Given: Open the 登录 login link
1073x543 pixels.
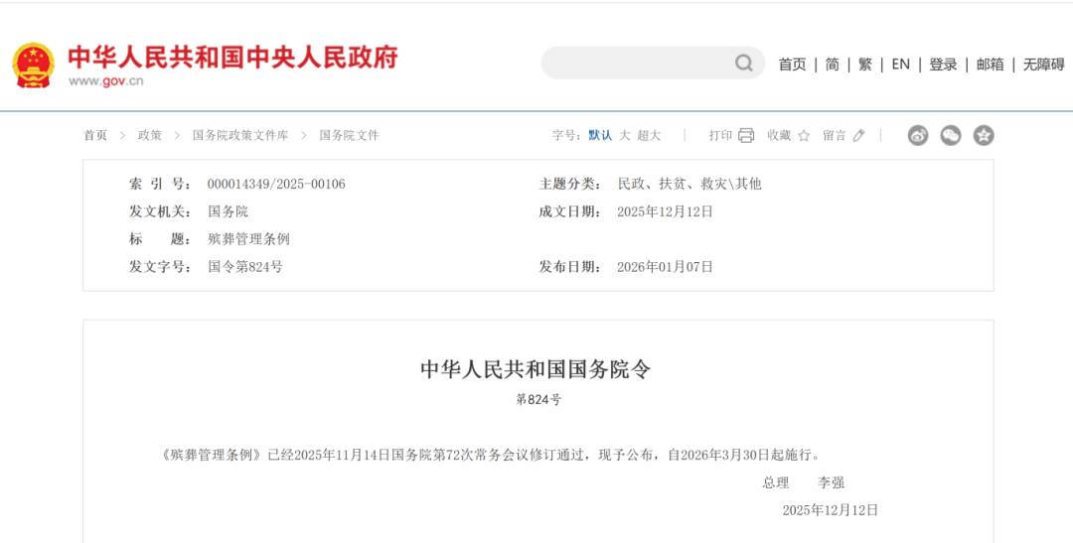Looking at the screenshot, I should point(943,65).
